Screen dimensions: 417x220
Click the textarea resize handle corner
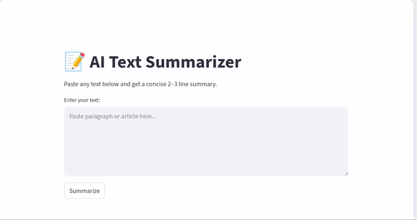(346, 173)
